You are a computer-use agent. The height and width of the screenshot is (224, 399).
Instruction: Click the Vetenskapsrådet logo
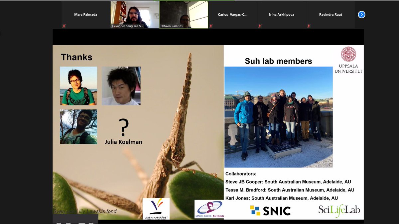click(156, 209)
